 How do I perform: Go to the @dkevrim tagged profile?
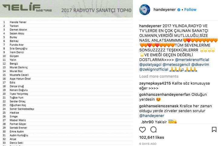(x=200, y=64)
